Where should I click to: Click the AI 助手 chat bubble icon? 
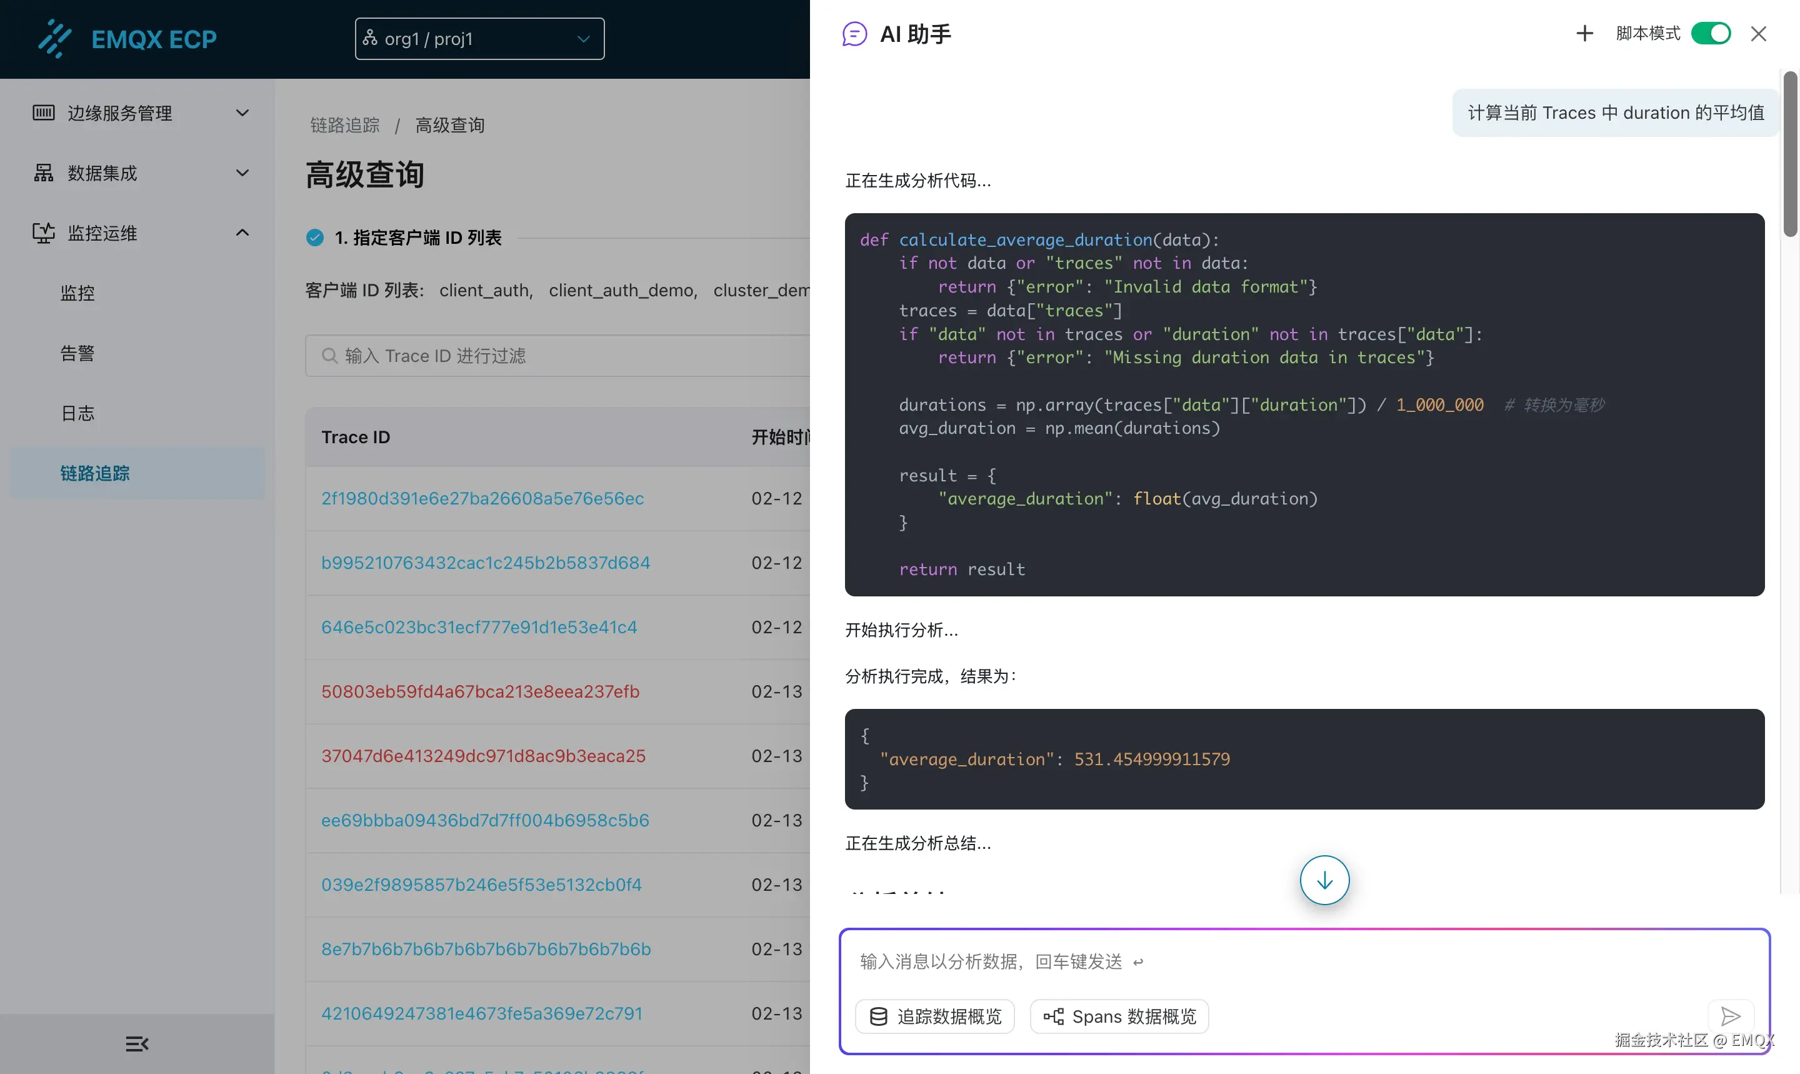pos(855,33)
